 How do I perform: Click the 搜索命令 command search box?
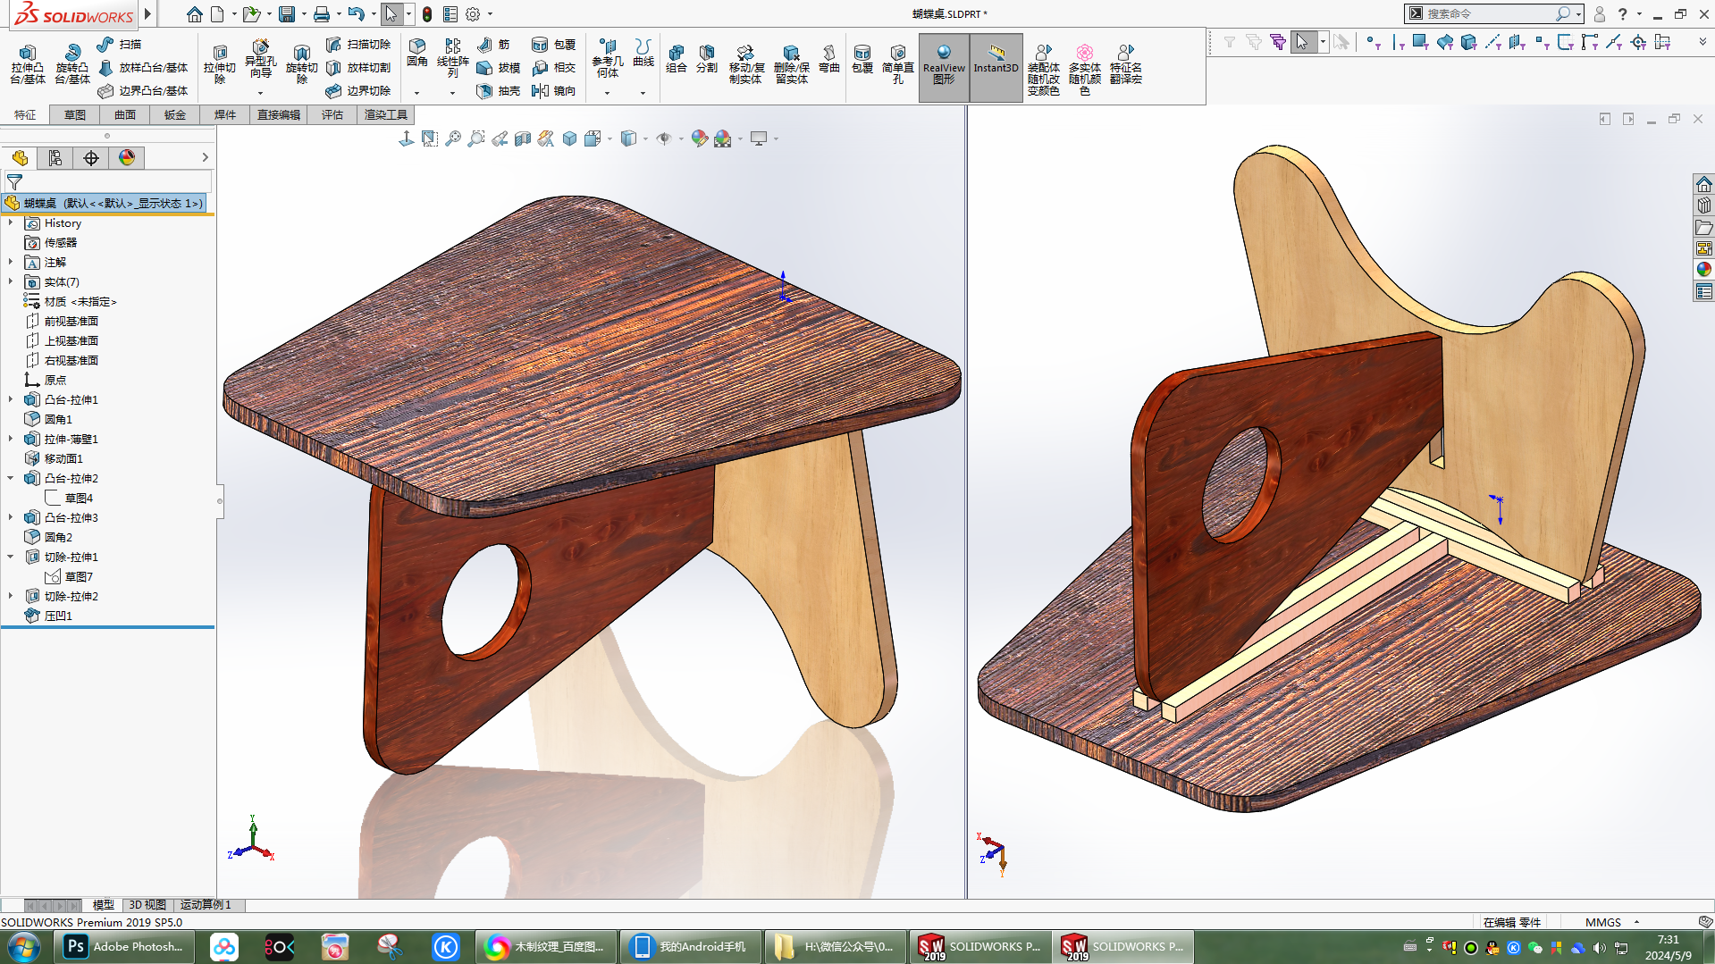[x=1487, y=13]
